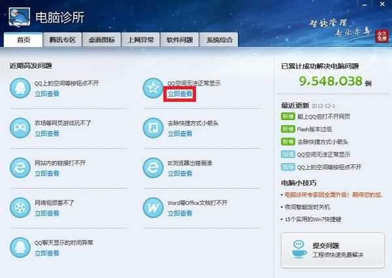Open update item Flash版本过低
Image resolution: width=392 pixels, height=278 pixels.
click(314, 129)
